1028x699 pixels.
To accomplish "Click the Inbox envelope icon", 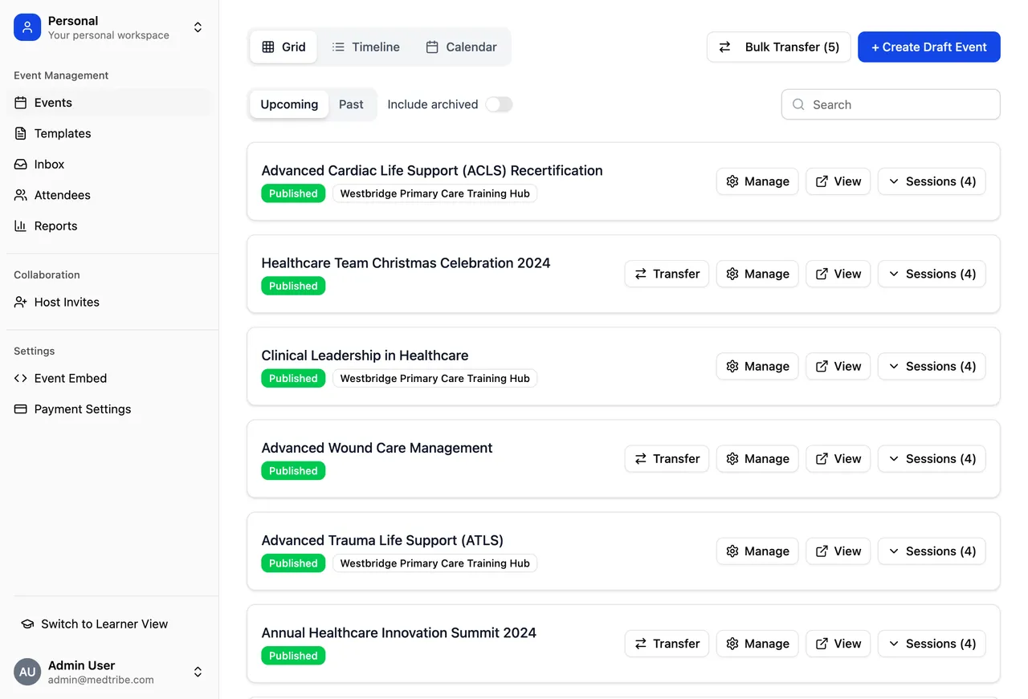I will tap(20, 164).
